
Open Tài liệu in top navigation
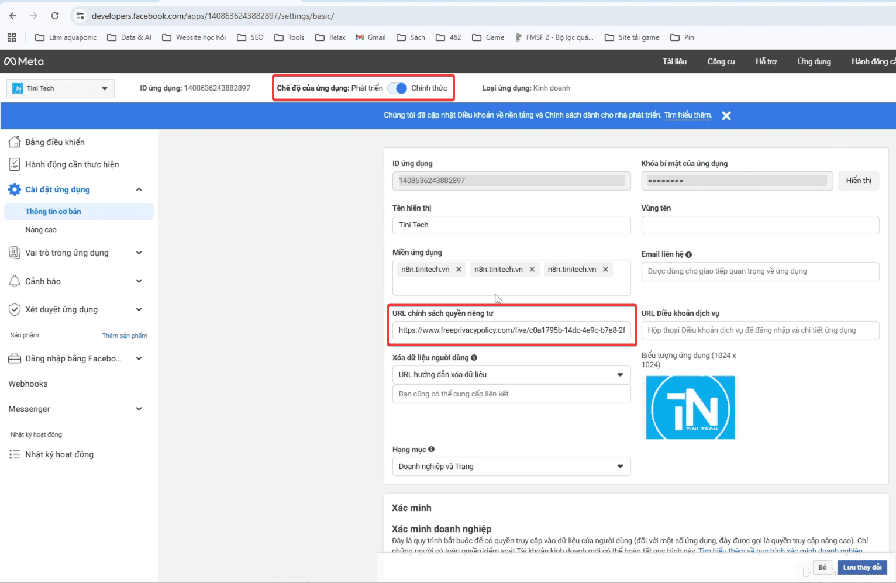[674, 61]
